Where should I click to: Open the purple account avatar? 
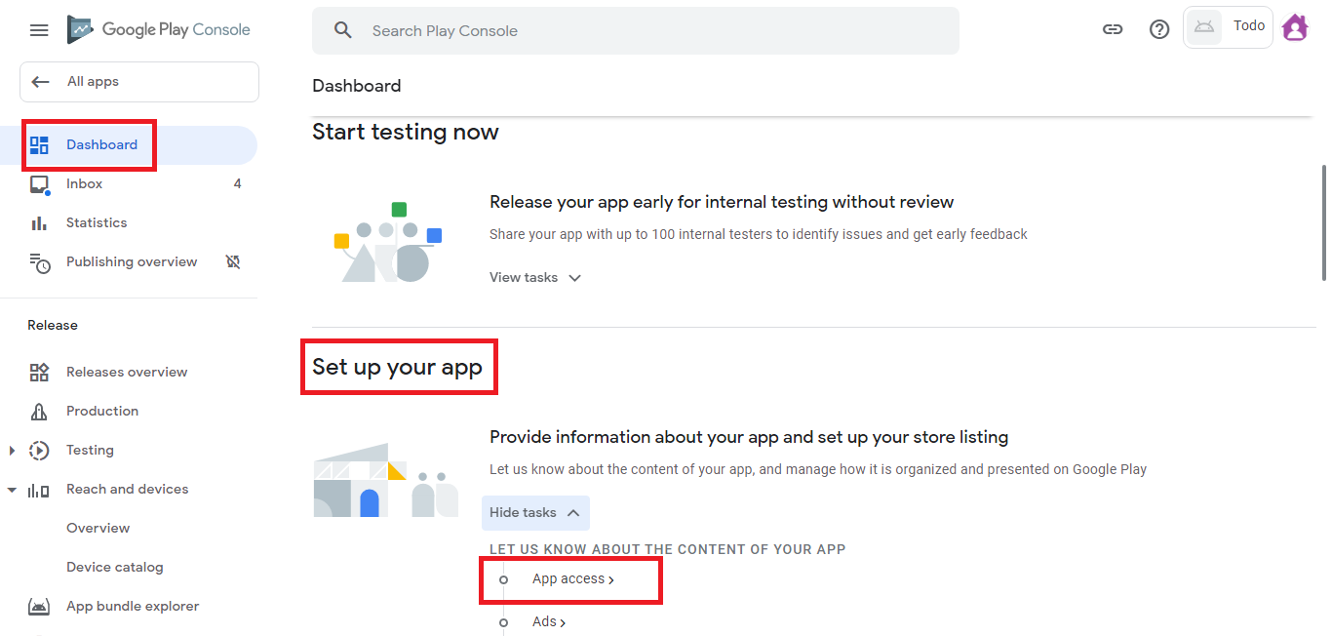click(x=1295, y=28)
